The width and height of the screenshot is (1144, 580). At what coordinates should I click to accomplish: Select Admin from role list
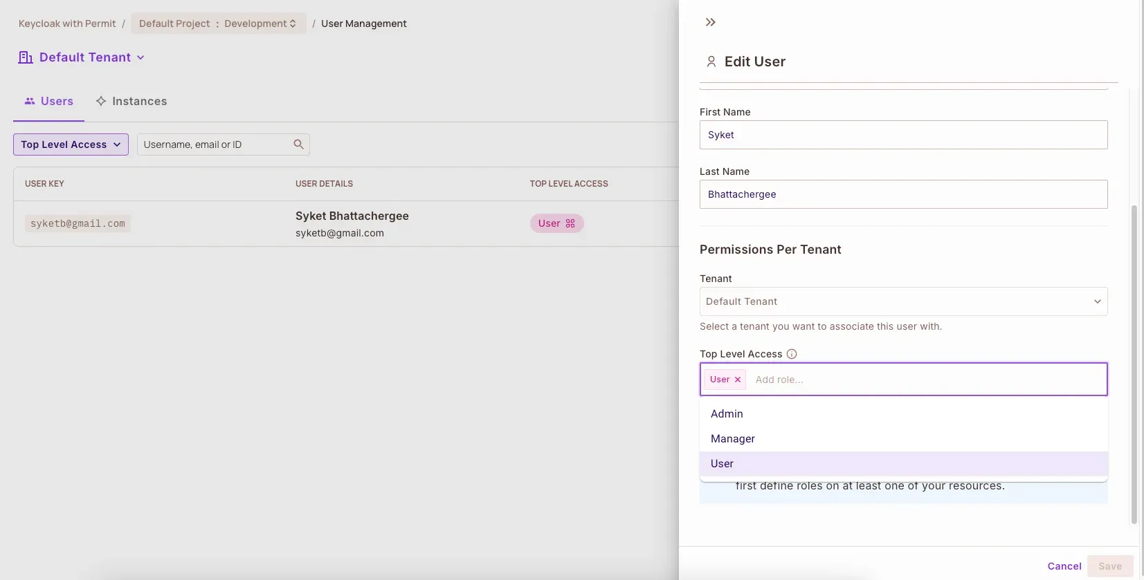coord(727,413)
